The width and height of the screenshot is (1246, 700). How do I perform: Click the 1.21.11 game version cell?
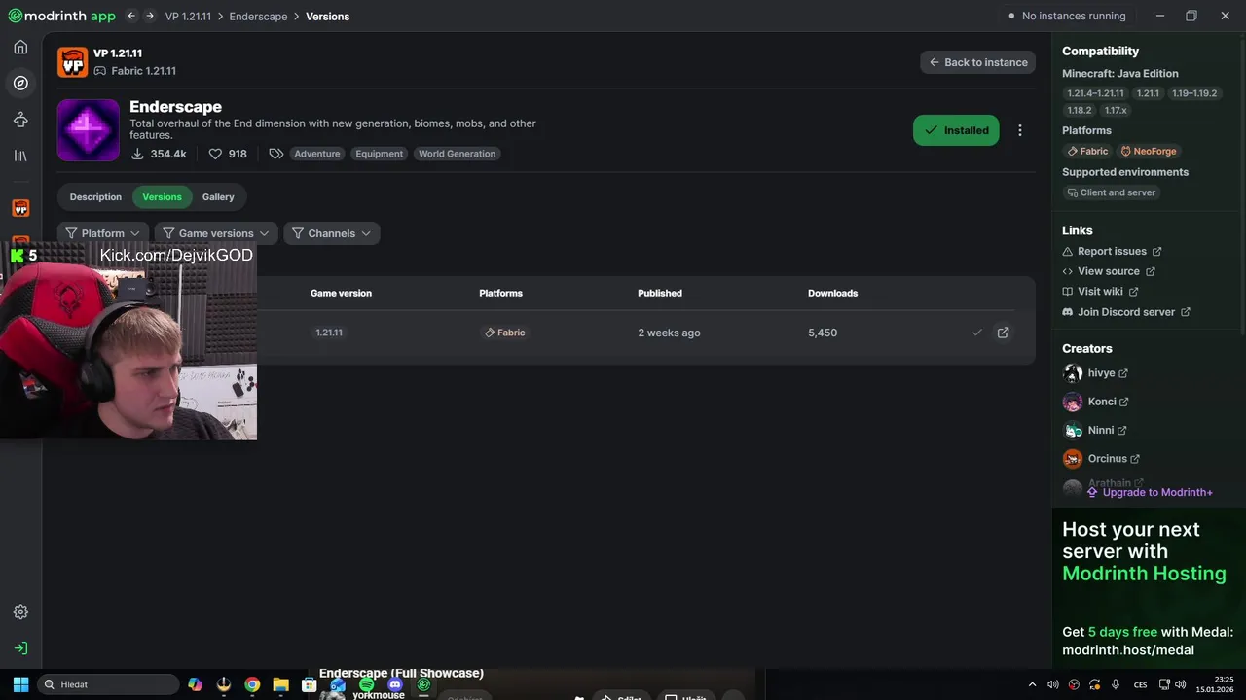point(329,332)
